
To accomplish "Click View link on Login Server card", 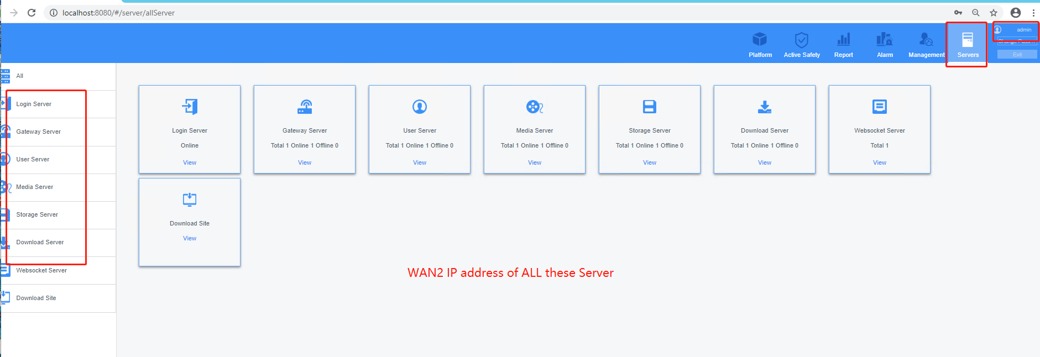I will (x=190, y=162).
